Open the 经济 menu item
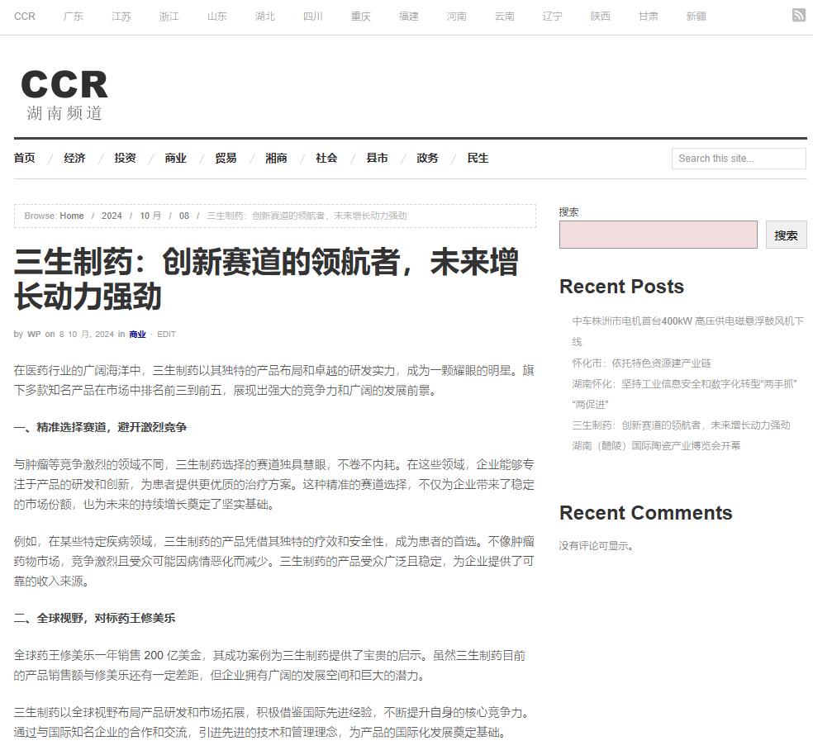The height and width of the screenshot is (755, 813). tap(74, 158)
